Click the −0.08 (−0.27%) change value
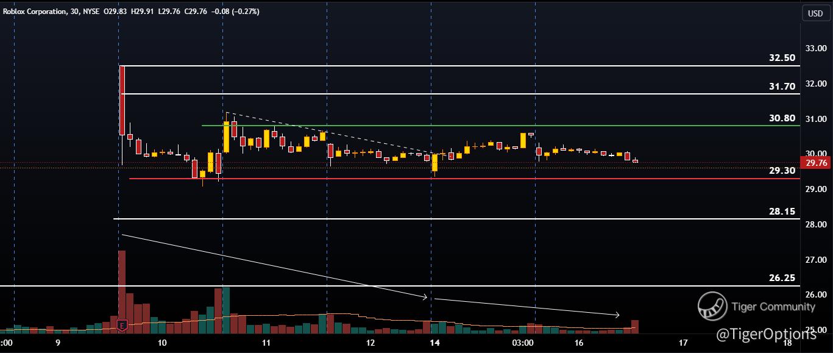Screen dimensions: 833x353 (236, 12)
